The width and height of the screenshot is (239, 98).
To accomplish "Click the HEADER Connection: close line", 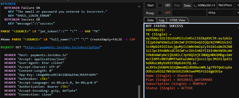I will coord(29,94).
